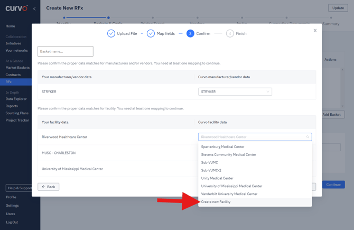Navigate to Sourcing Plans page

(x=17, y=113)
